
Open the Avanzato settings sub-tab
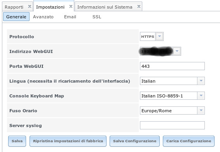click(x=43, y=17)
